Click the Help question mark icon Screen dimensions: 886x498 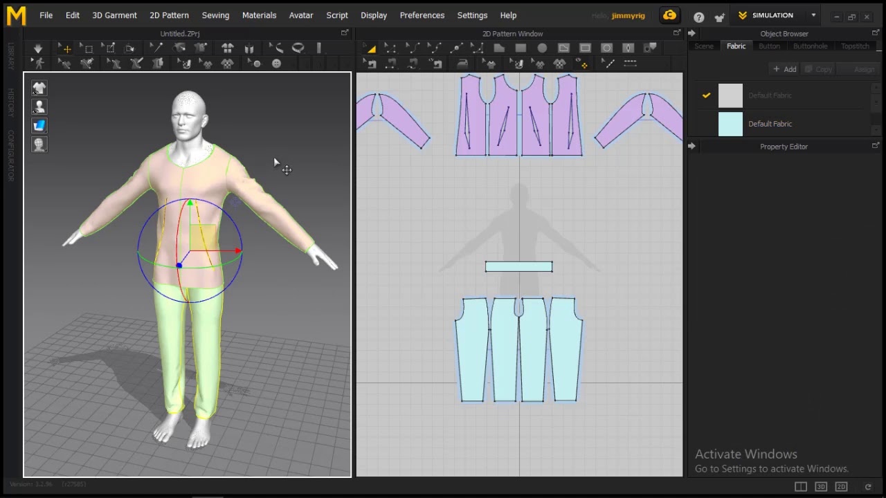coord(699,17)
